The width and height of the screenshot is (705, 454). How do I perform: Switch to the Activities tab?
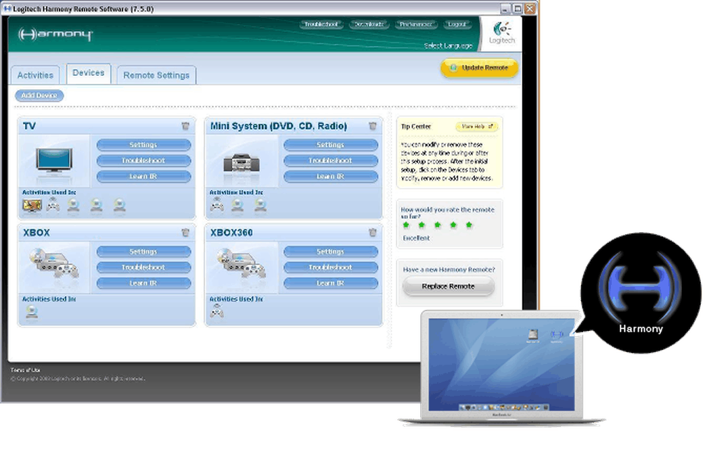coord(35,75)
